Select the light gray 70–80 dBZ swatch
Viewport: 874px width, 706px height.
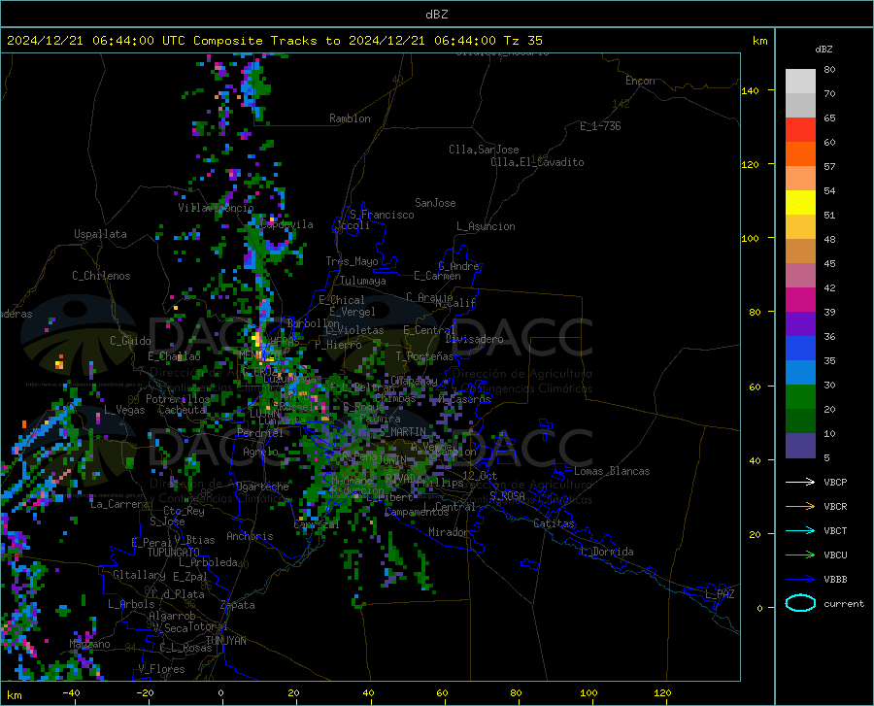(800, 82)
